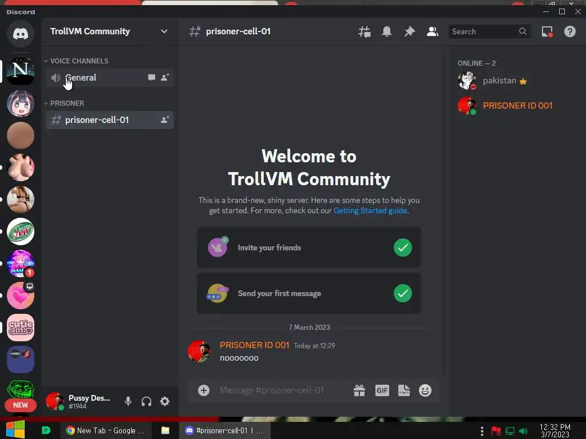The width and height of the screenshot is (586, 439).
Task: Open the sticker picker icon
Action: [x=404, y=390]
